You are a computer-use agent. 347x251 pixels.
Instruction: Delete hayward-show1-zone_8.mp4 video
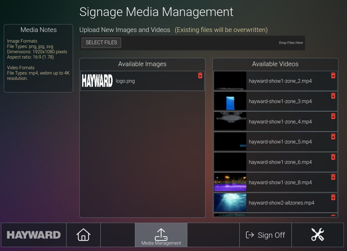point(333,177)
